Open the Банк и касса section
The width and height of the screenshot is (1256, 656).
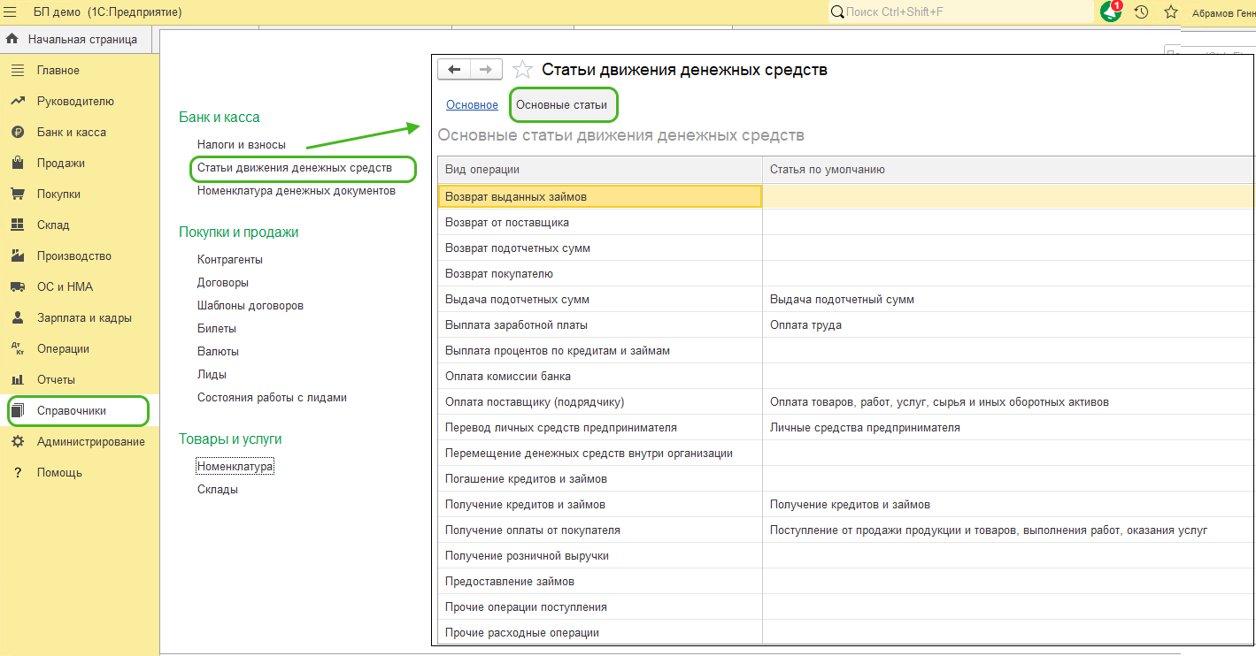(71, 132)
